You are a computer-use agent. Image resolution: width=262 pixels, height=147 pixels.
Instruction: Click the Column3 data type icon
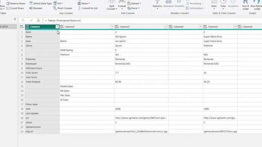click(x=117, y=27)
